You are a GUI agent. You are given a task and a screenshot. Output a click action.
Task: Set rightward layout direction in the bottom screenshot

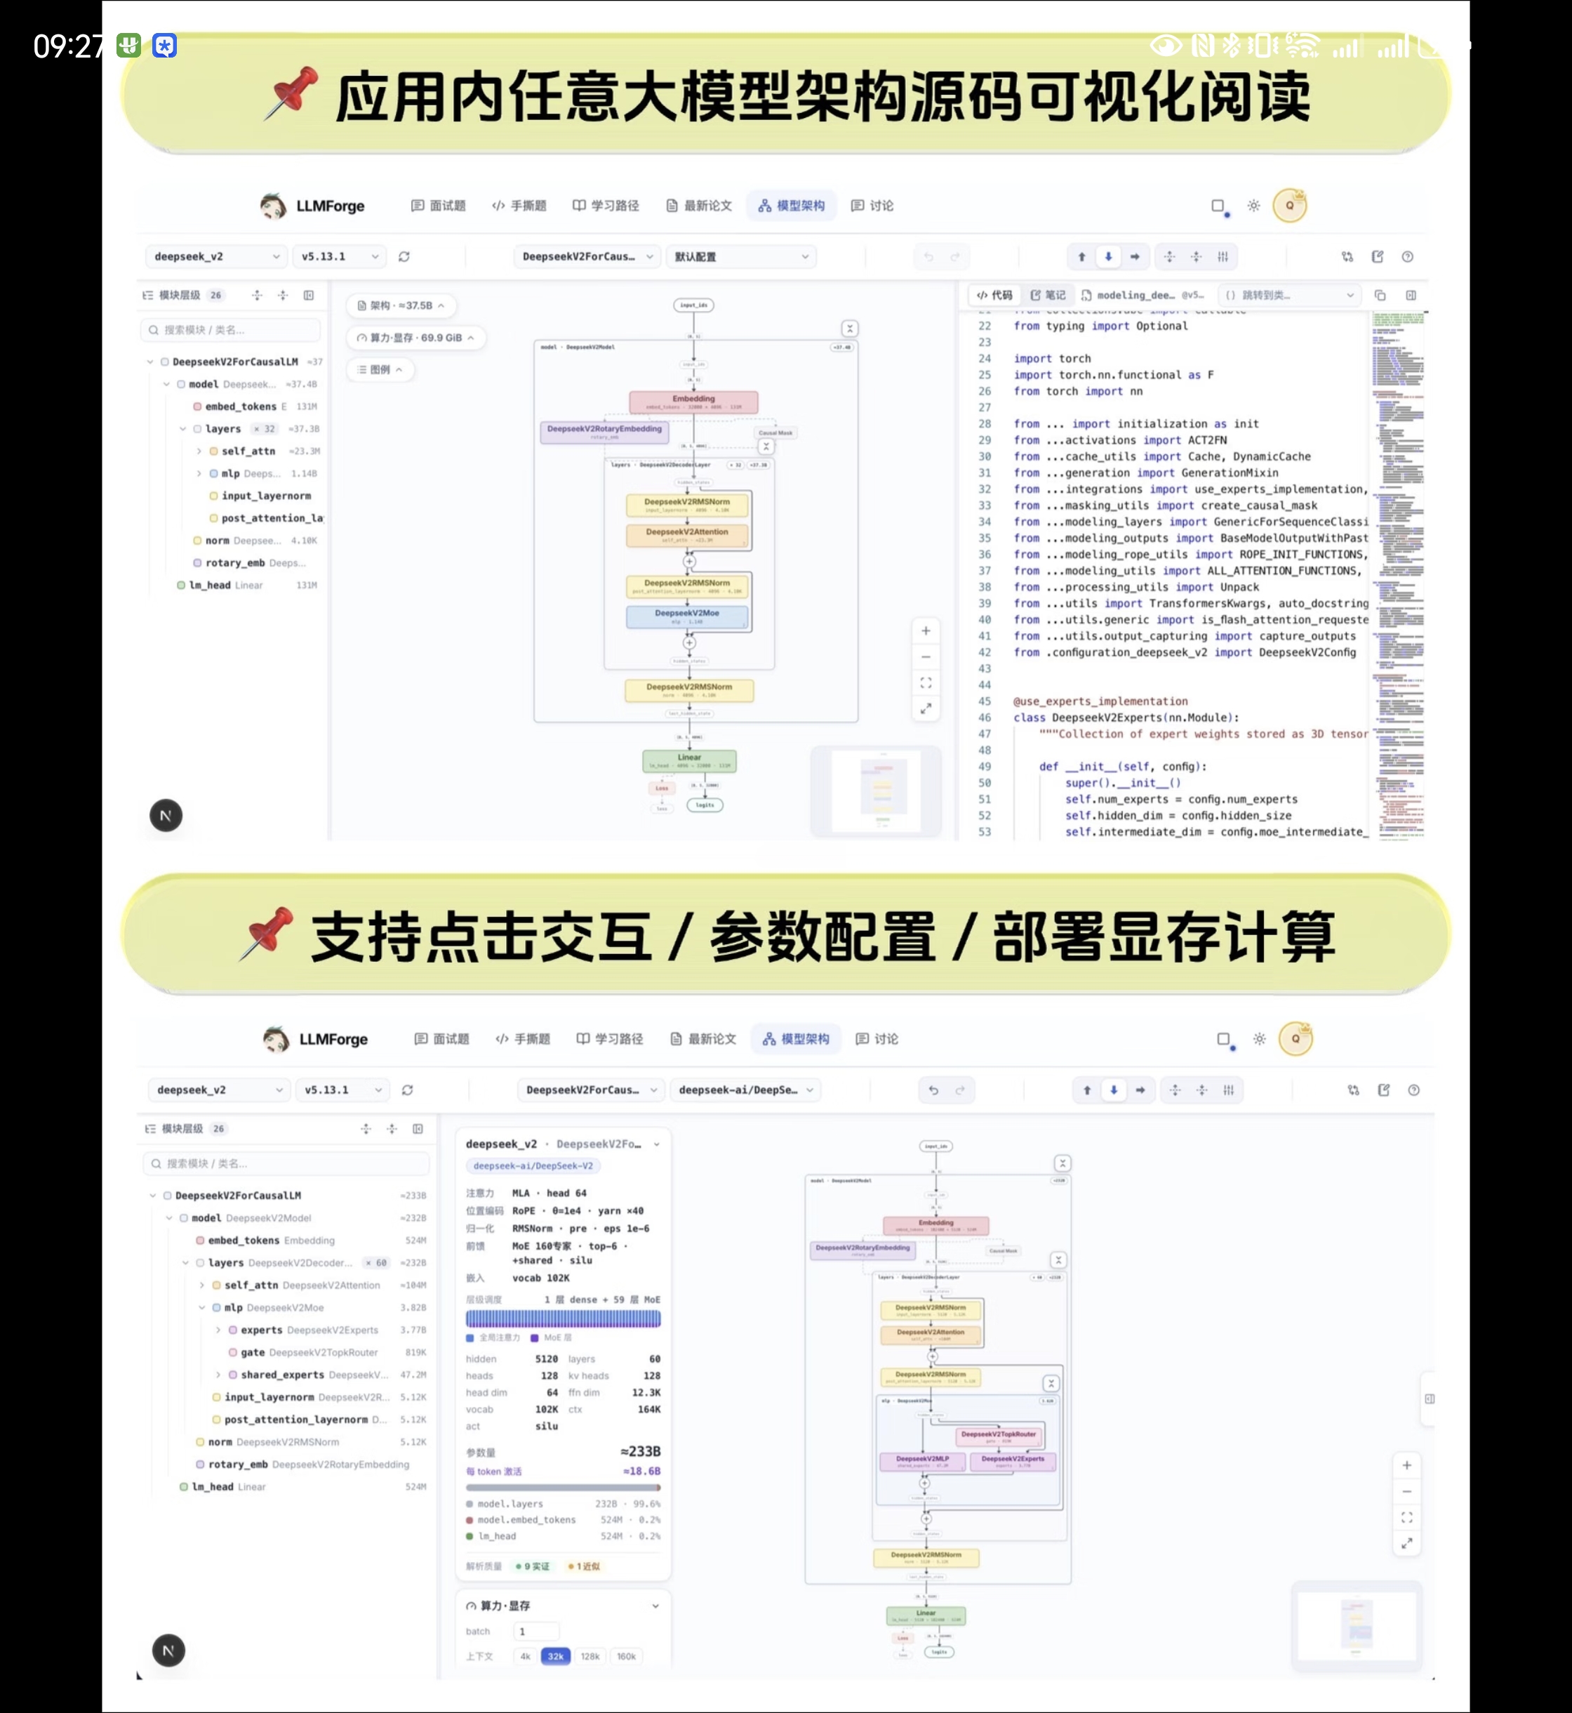[1140, 1090]
